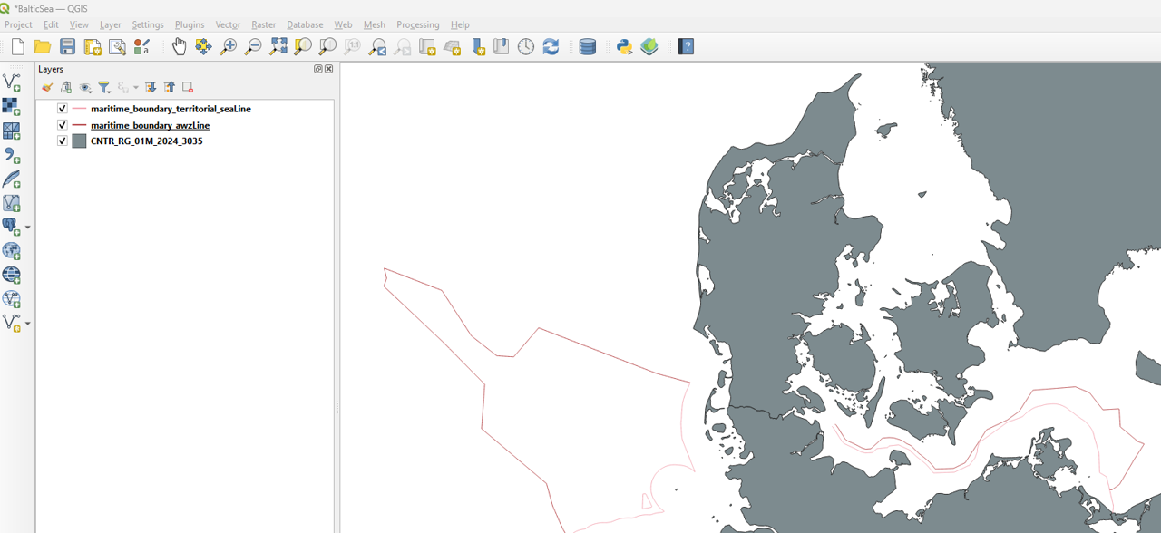Open the Python console
1161x533 pixels.
pos(624,46)
